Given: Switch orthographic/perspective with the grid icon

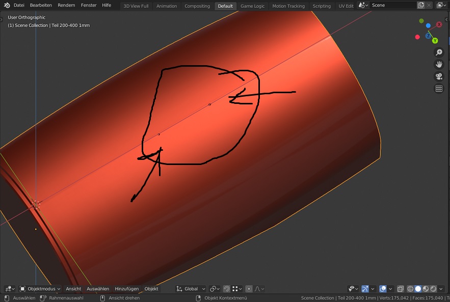Looking at the screenshot, I should (x=438, y=89).
